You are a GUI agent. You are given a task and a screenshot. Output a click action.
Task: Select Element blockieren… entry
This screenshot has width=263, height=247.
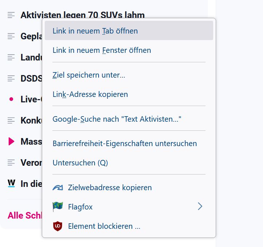104,226
